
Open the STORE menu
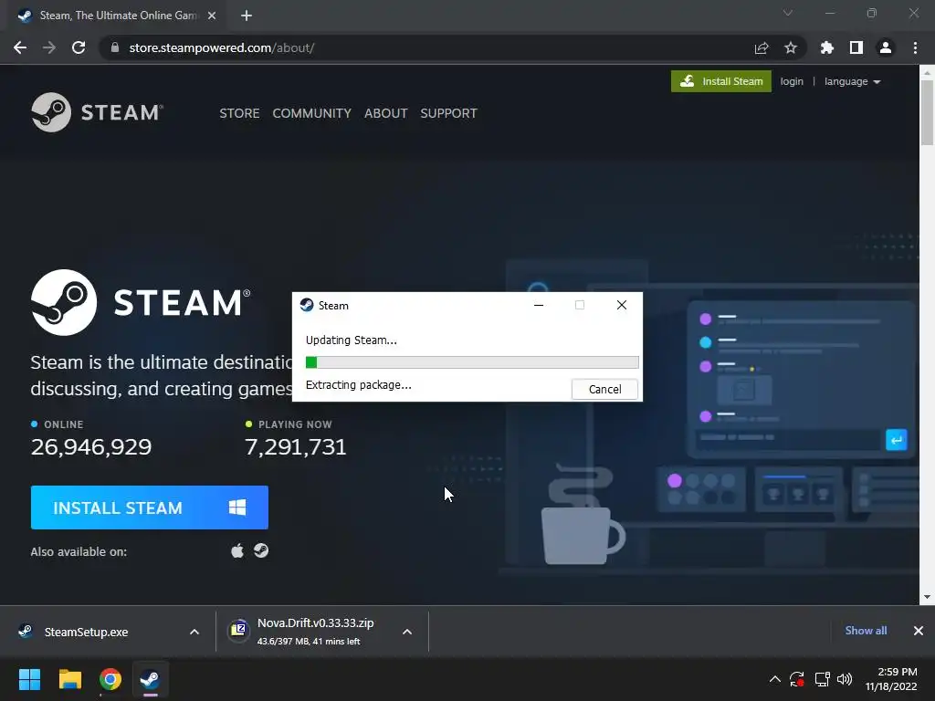click(x=239, y=113)
